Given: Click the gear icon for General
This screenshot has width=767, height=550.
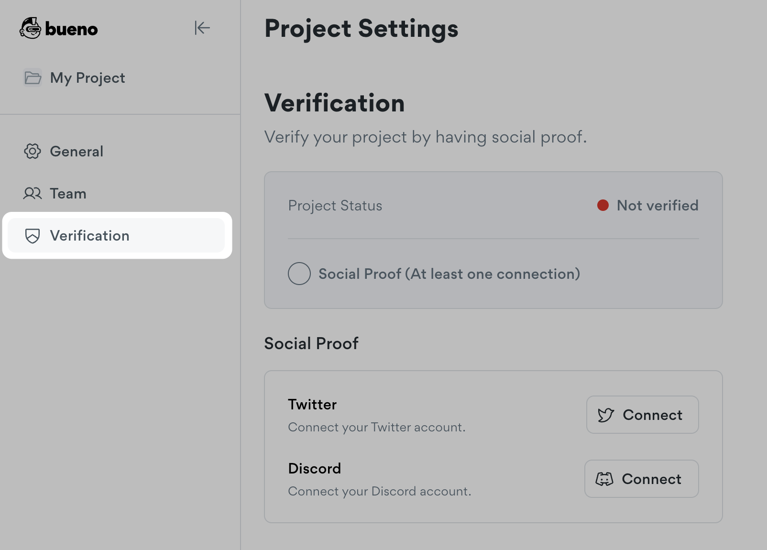Looking at the screenshot, I should (33, 152).
